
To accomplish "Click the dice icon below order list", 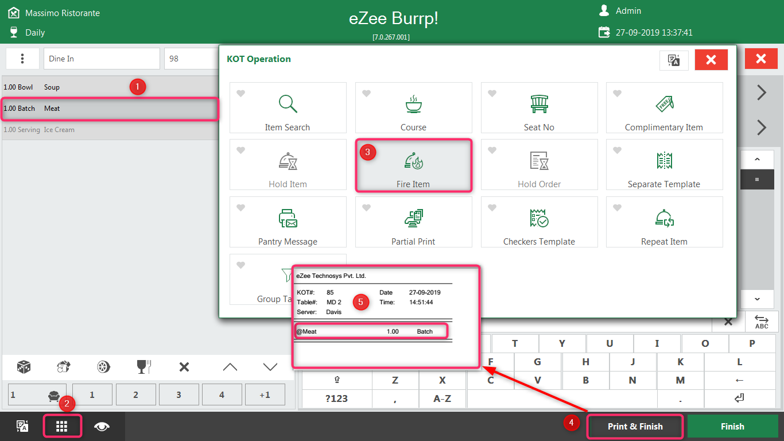I will tap(24, 367).
